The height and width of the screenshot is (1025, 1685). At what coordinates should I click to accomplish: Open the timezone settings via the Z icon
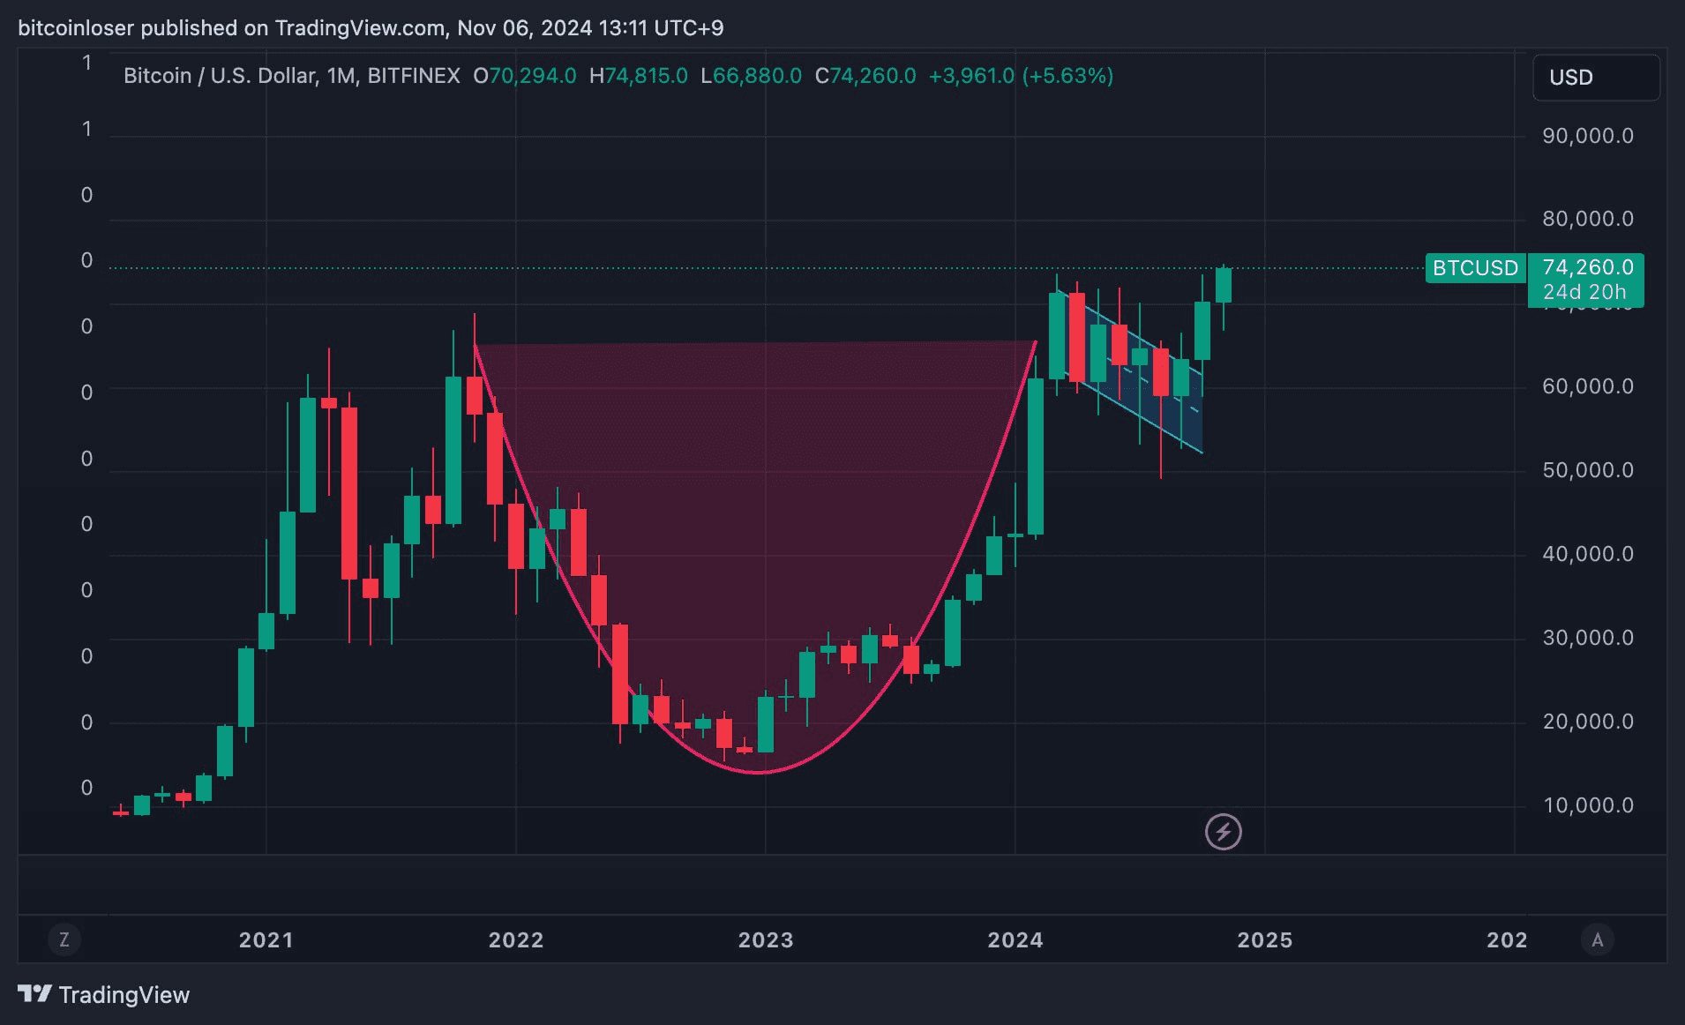point(64,940)
